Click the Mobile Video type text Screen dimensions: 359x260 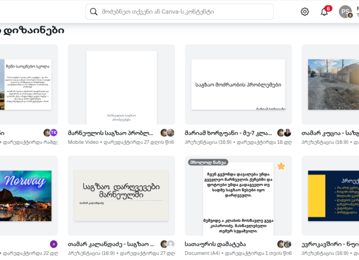pyautogui.click(x=83, y=142)
